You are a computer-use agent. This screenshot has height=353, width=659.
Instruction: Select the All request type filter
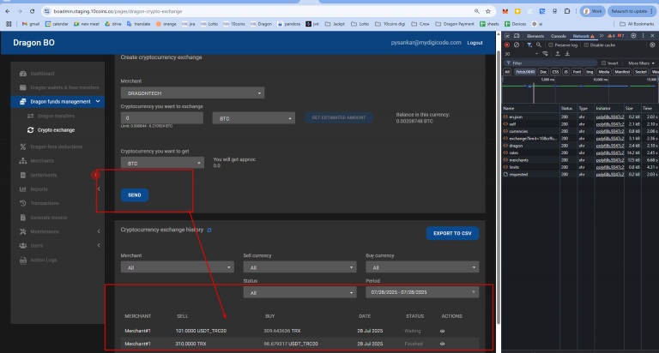507,72
